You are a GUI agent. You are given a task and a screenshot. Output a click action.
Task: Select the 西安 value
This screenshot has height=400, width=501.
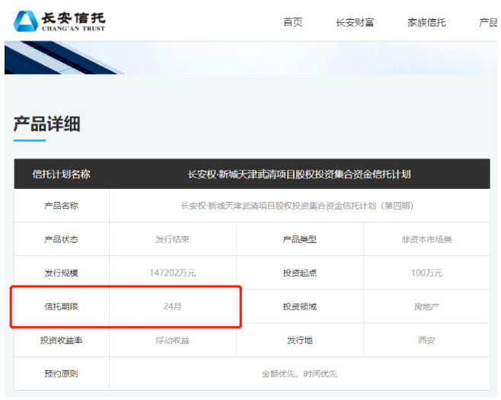point(426,341)
